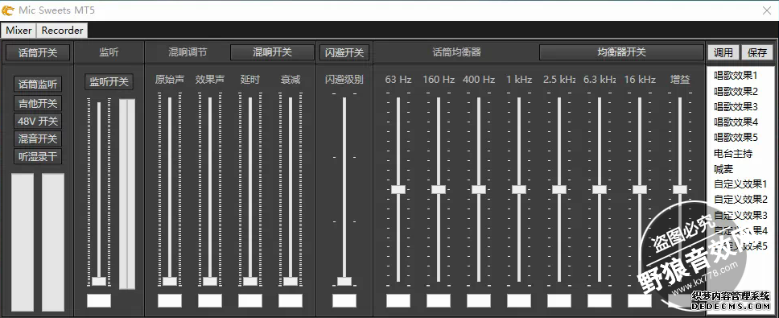Click the value box under 400 Hz slider
The height and width of the screenshot is (318, 779).
(479, 300)
